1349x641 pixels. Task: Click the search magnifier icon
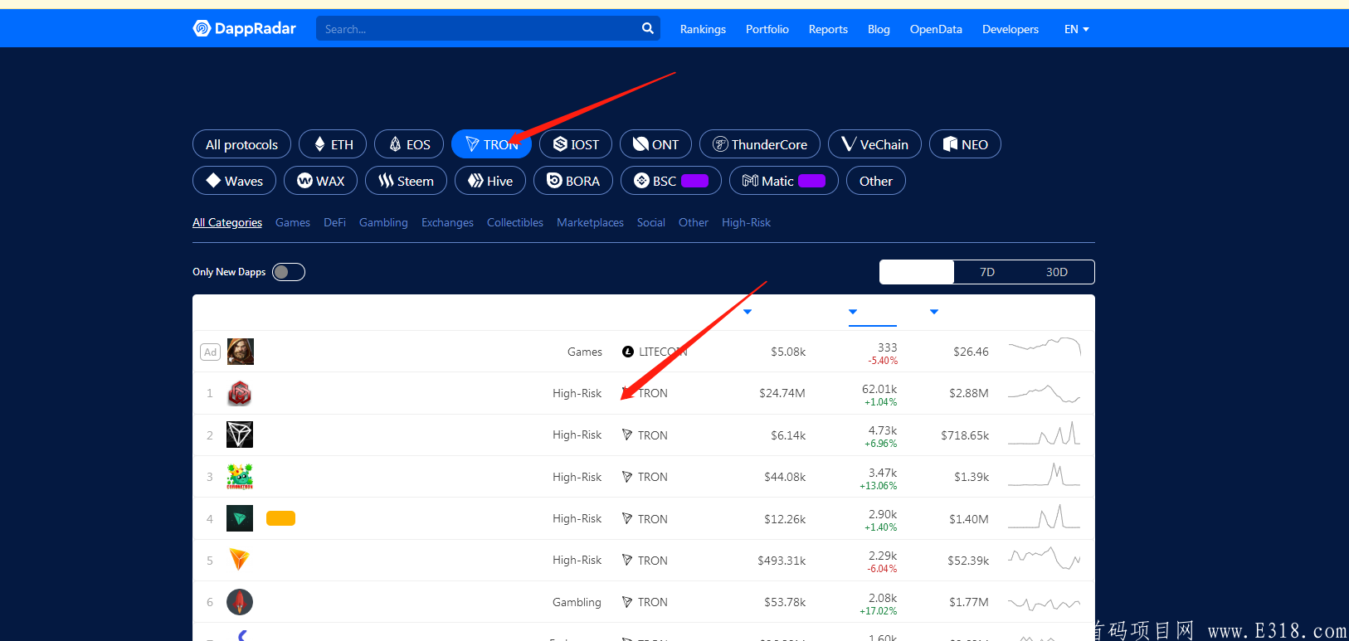tap(648, 28)
